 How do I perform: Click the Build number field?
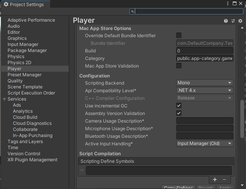[205, 50]
